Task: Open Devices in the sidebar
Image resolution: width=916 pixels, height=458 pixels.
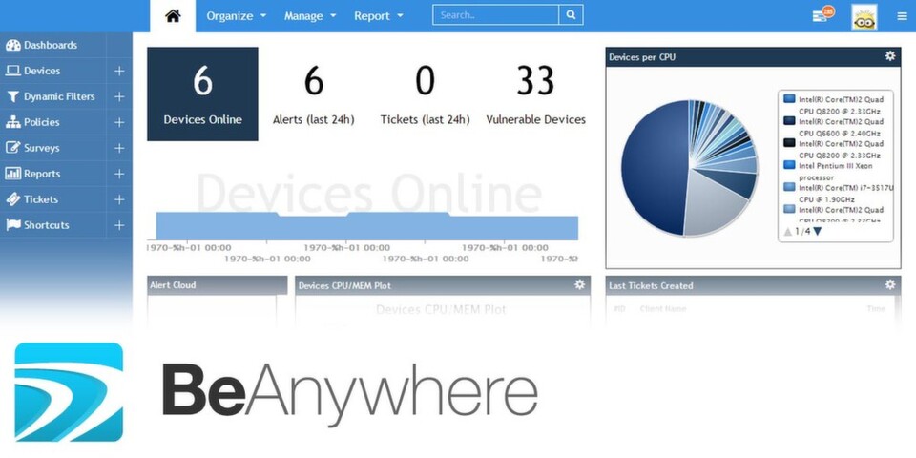Action: pyautogui.click(x=53, y=71)
